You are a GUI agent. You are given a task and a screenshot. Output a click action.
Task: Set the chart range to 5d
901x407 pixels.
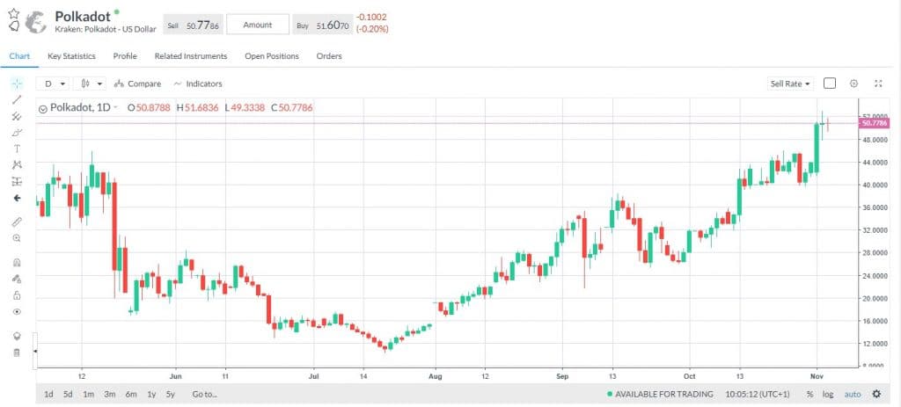click(x=68, y=395)
